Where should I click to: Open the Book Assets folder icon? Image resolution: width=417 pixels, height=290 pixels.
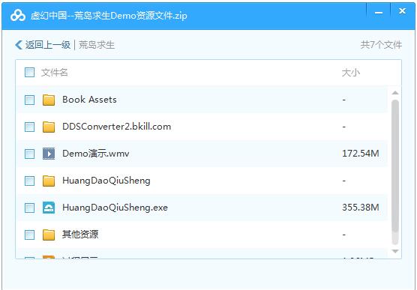point(49,100)
